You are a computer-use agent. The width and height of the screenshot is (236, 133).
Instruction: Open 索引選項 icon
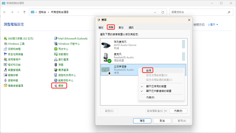56,60
